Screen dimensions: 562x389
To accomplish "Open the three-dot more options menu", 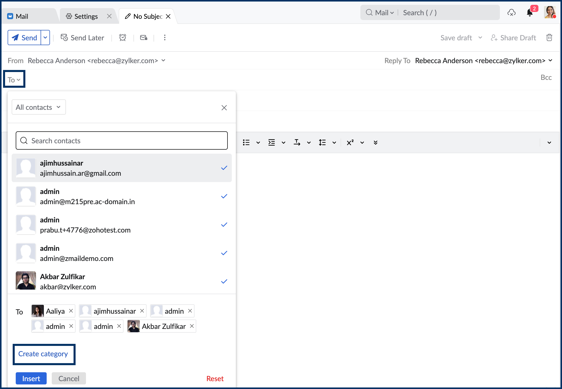I will (165, 38).
